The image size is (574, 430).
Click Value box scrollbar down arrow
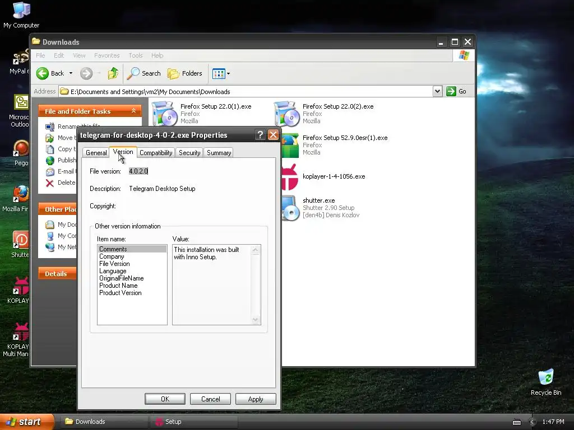coord(256,320)
